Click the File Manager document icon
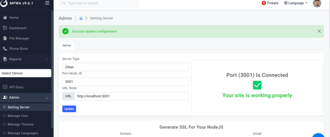 pos(5,38)
